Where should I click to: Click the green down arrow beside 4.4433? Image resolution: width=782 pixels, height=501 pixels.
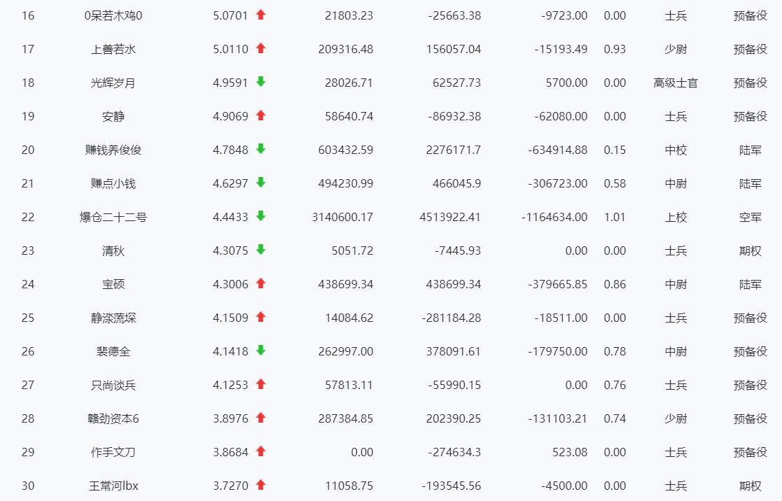tap(260, 216)
